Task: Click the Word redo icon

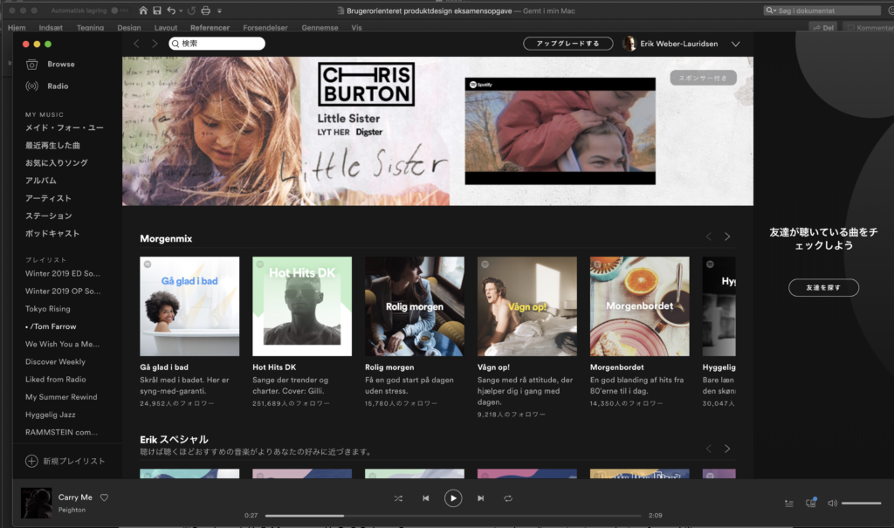Action: click(191, 10)
